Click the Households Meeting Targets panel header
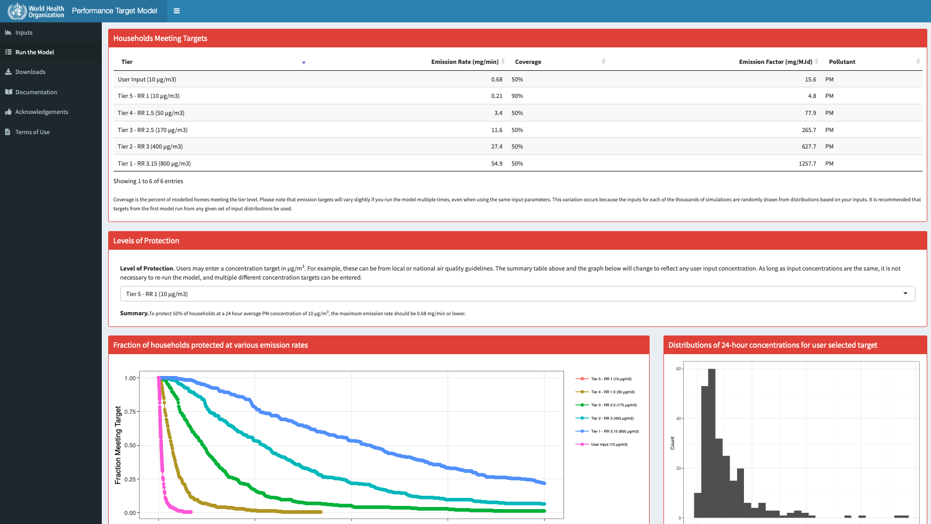The image size is (931, 524). [517, 38]
